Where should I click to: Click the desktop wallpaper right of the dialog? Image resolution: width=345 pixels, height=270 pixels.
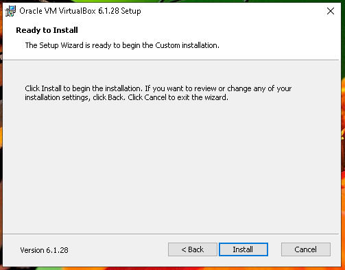click(343, 137)
